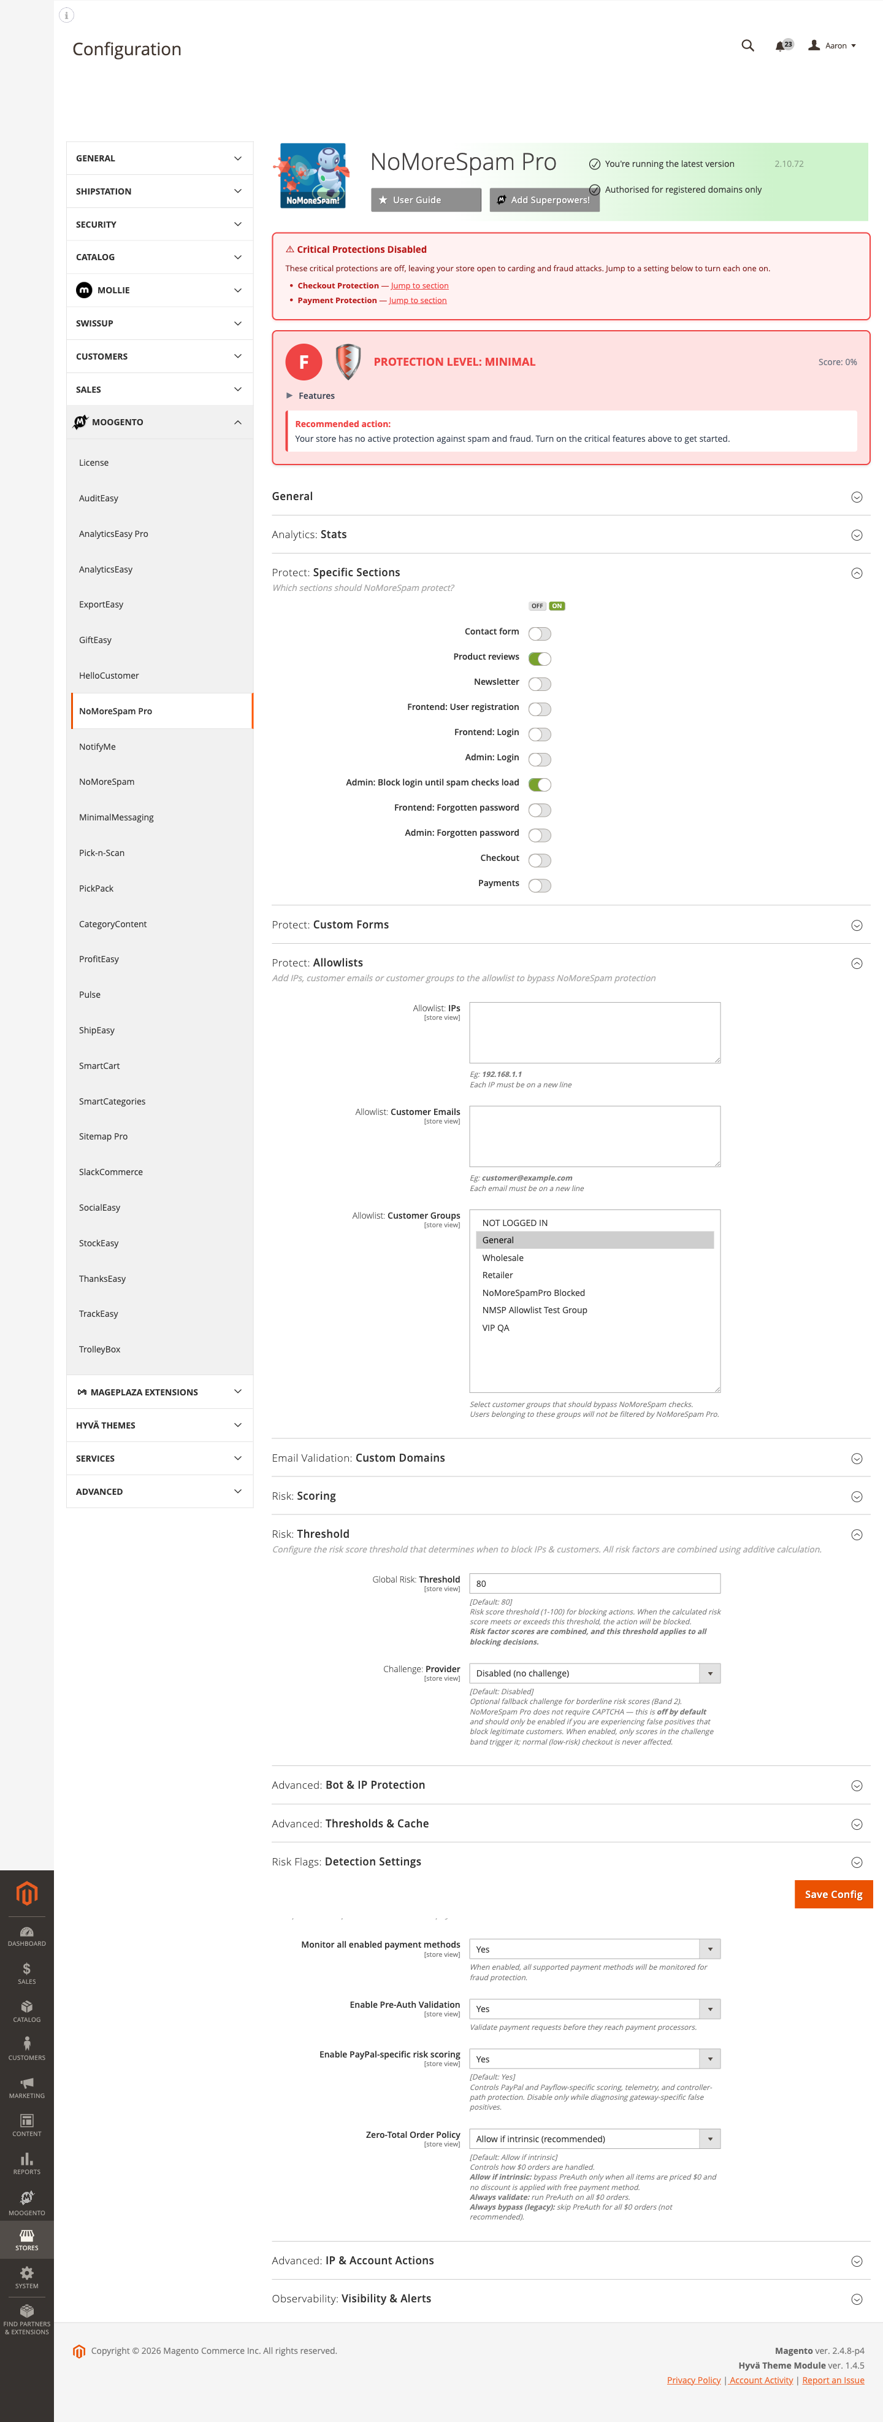Click the Allowlist: IPs text area
This screenshot has width=883, height=2422.
click(x=595, y=1032)
